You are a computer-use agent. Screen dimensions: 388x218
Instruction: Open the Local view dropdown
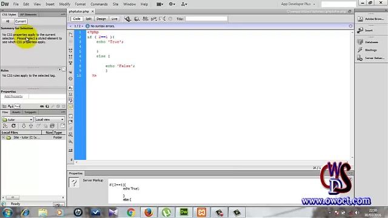pyautogui.click(x=50, y=119)
